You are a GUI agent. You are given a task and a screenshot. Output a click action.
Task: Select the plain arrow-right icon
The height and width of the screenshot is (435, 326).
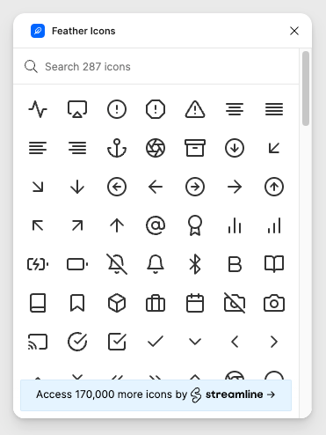(x=235, y=187)
